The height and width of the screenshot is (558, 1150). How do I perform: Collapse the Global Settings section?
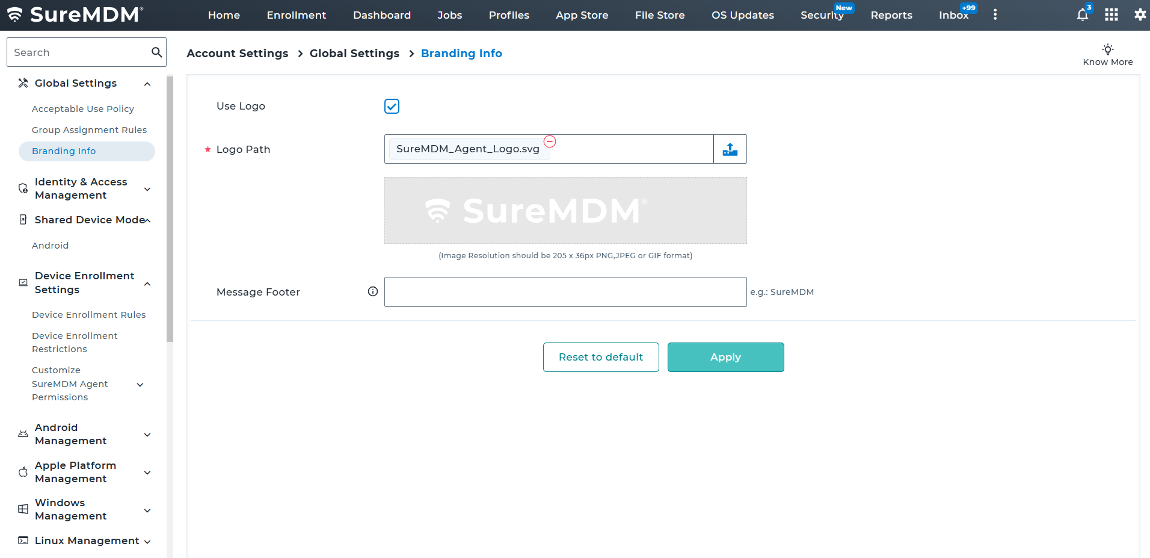[x=147, y=84]
